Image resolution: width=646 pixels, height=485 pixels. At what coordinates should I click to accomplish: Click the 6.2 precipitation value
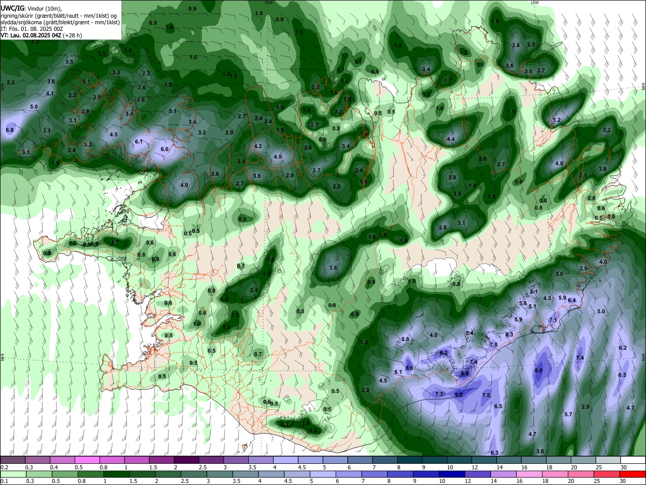point(623,348)
